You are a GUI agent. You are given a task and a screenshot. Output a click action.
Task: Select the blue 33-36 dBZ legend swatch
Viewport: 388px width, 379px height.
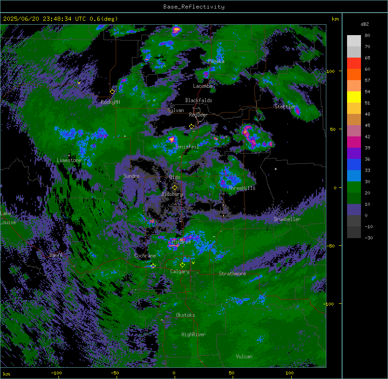(x=354, y=164)
